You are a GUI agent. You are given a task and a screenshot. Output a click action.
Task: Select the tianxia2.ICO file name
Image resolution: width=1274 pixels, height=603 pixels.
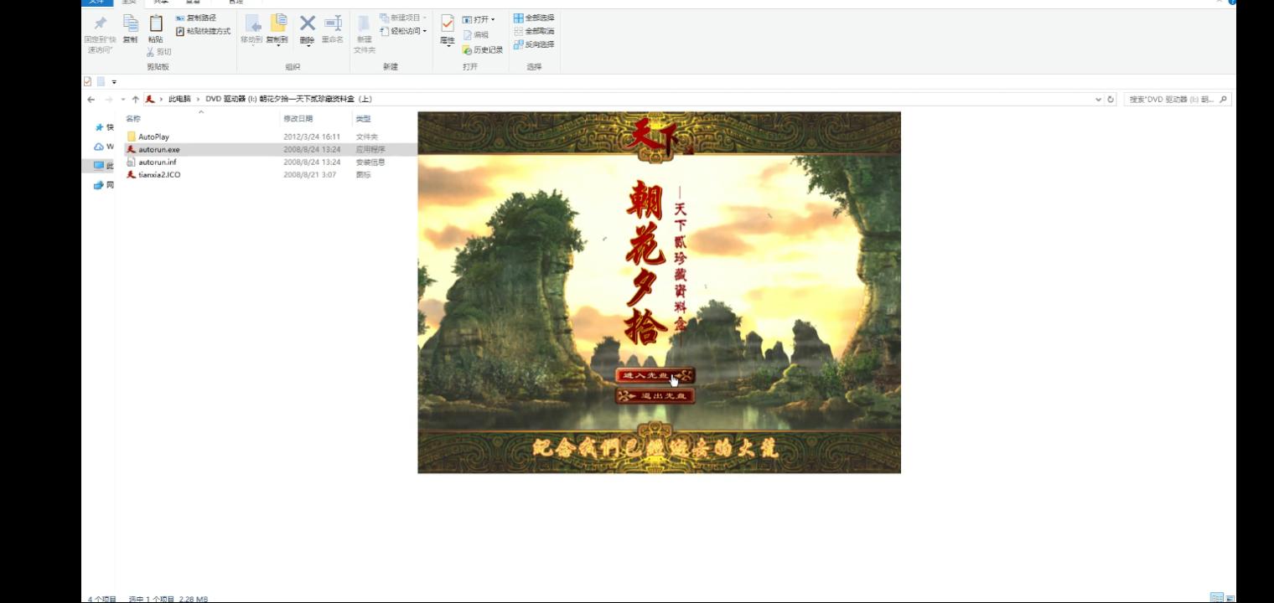point(159,174)
